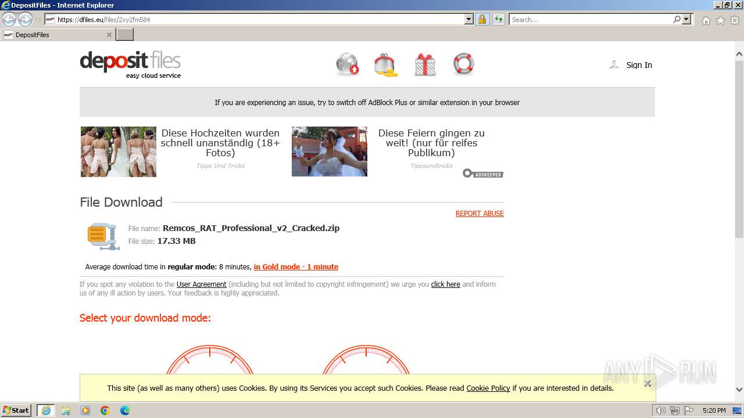Click the network tray icon
744x418 pixels.
tap(675, 410)
